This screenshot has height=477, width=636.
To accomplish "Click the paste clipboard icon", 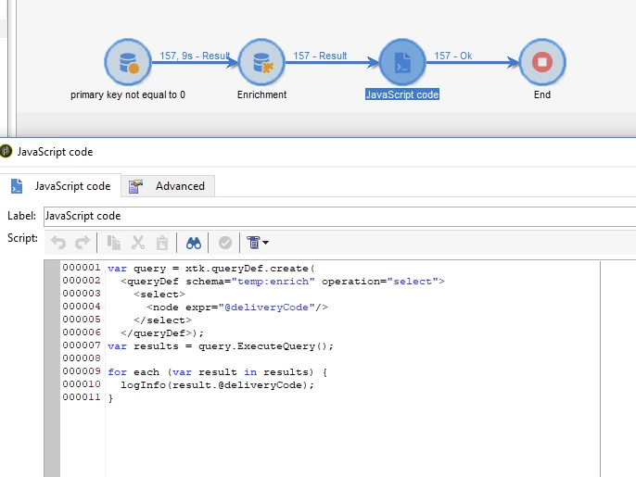I will [162, 243].
